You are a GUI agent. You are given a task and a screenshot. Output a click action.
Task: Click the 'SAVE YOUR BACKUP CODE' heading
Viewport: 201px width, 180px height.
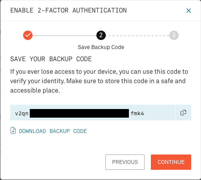(x=51, y=59)
